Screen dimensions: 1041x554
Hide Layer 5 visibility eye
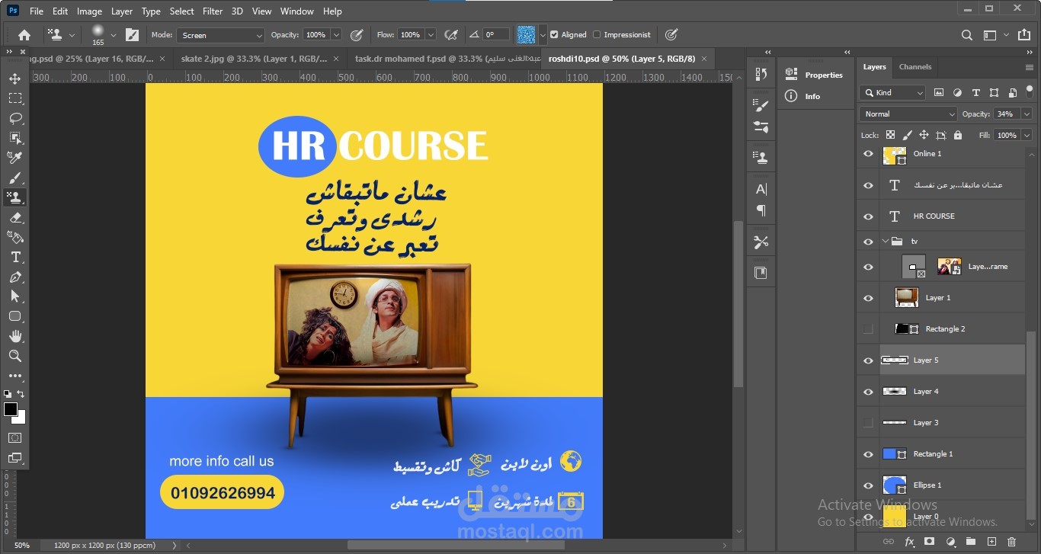[867, 360]
